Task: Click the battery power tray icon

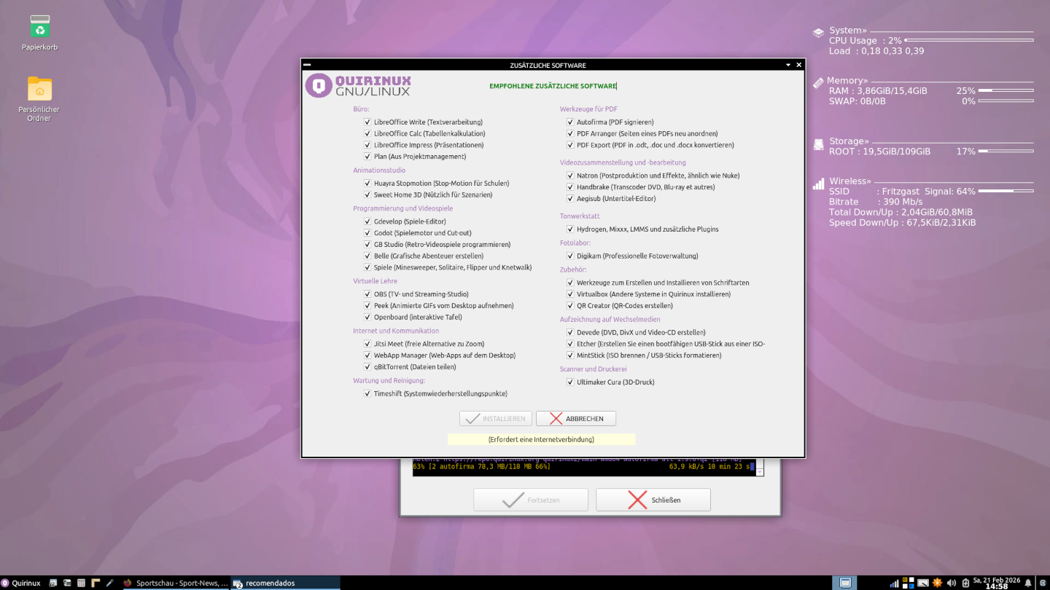Action: pos(965,583)
